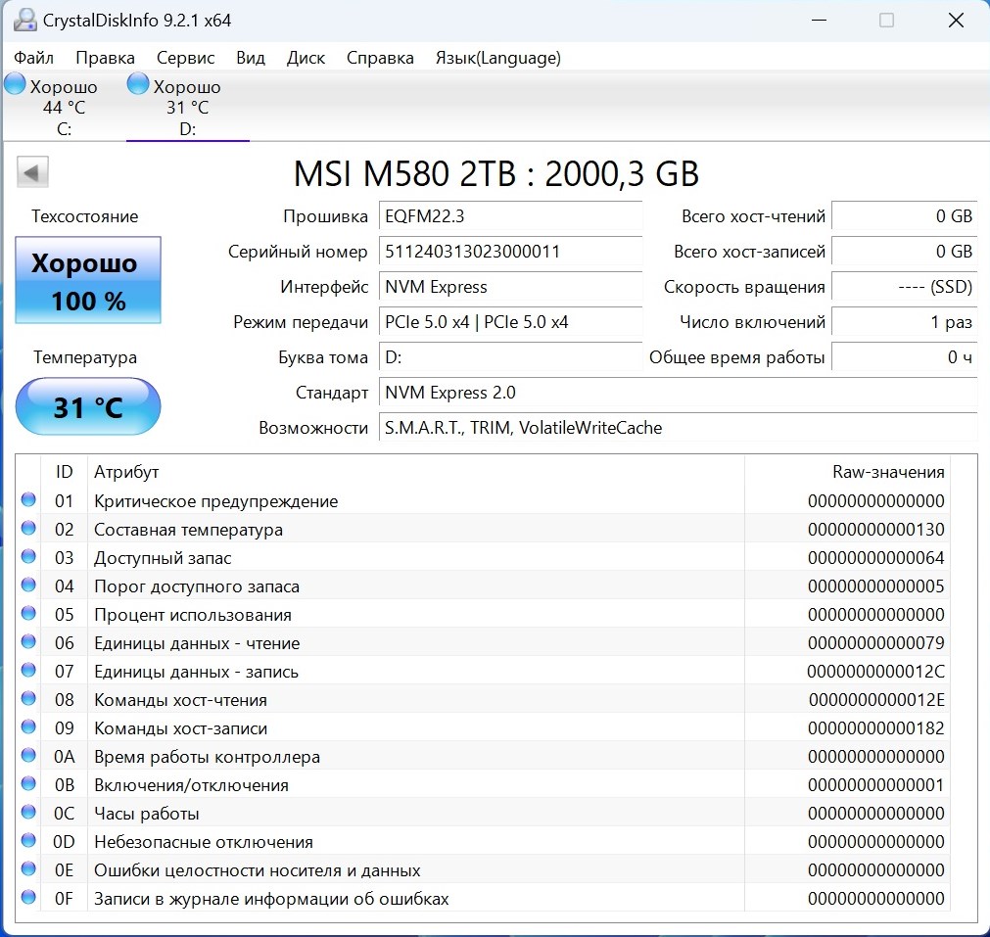This screenshot has width=990, height=937.
Task: Click the Прошивка firmware field EQFM22.3
Action: tap(510, 216)
